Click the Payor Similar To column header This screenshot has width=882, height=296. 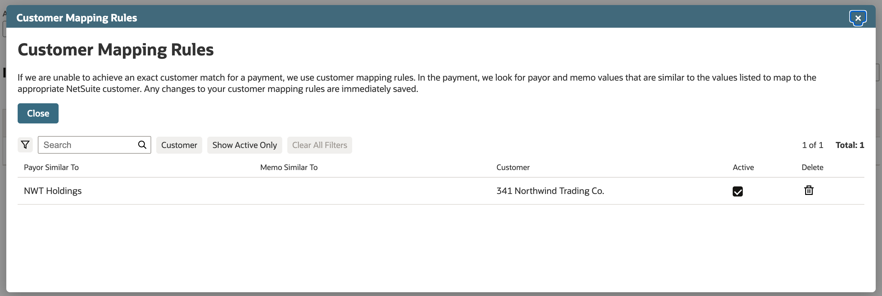(x=51, y=167)
